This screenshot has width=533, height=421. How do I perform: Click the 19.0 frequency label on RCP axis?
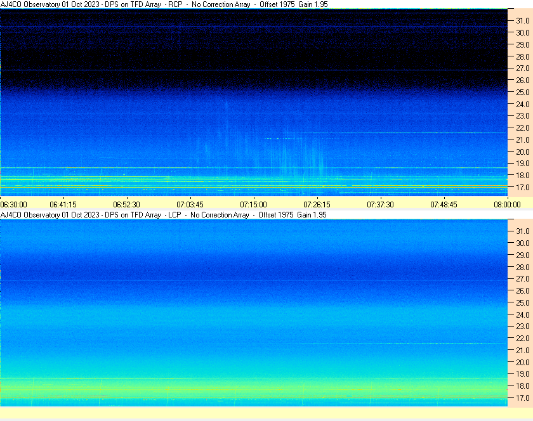[523, 164]
